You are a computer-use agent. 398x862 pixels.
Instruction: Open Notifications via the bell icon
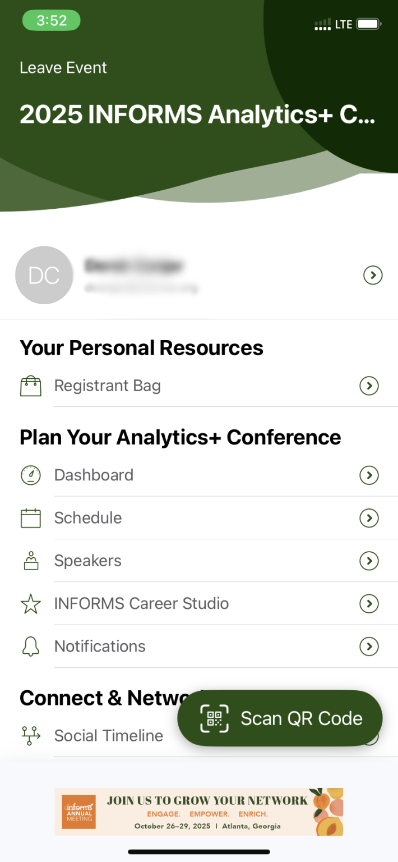tap(31, 646)
